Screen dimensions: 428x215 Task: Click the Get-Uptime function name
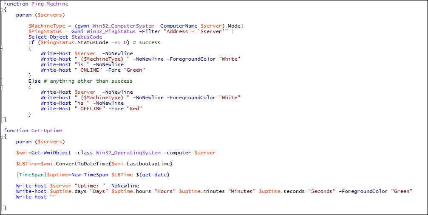(x=47, y=131)
